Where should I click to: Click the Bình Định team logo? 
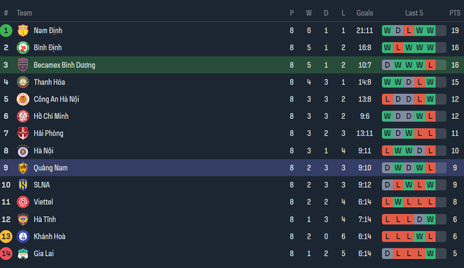click(x=23, y=48)
